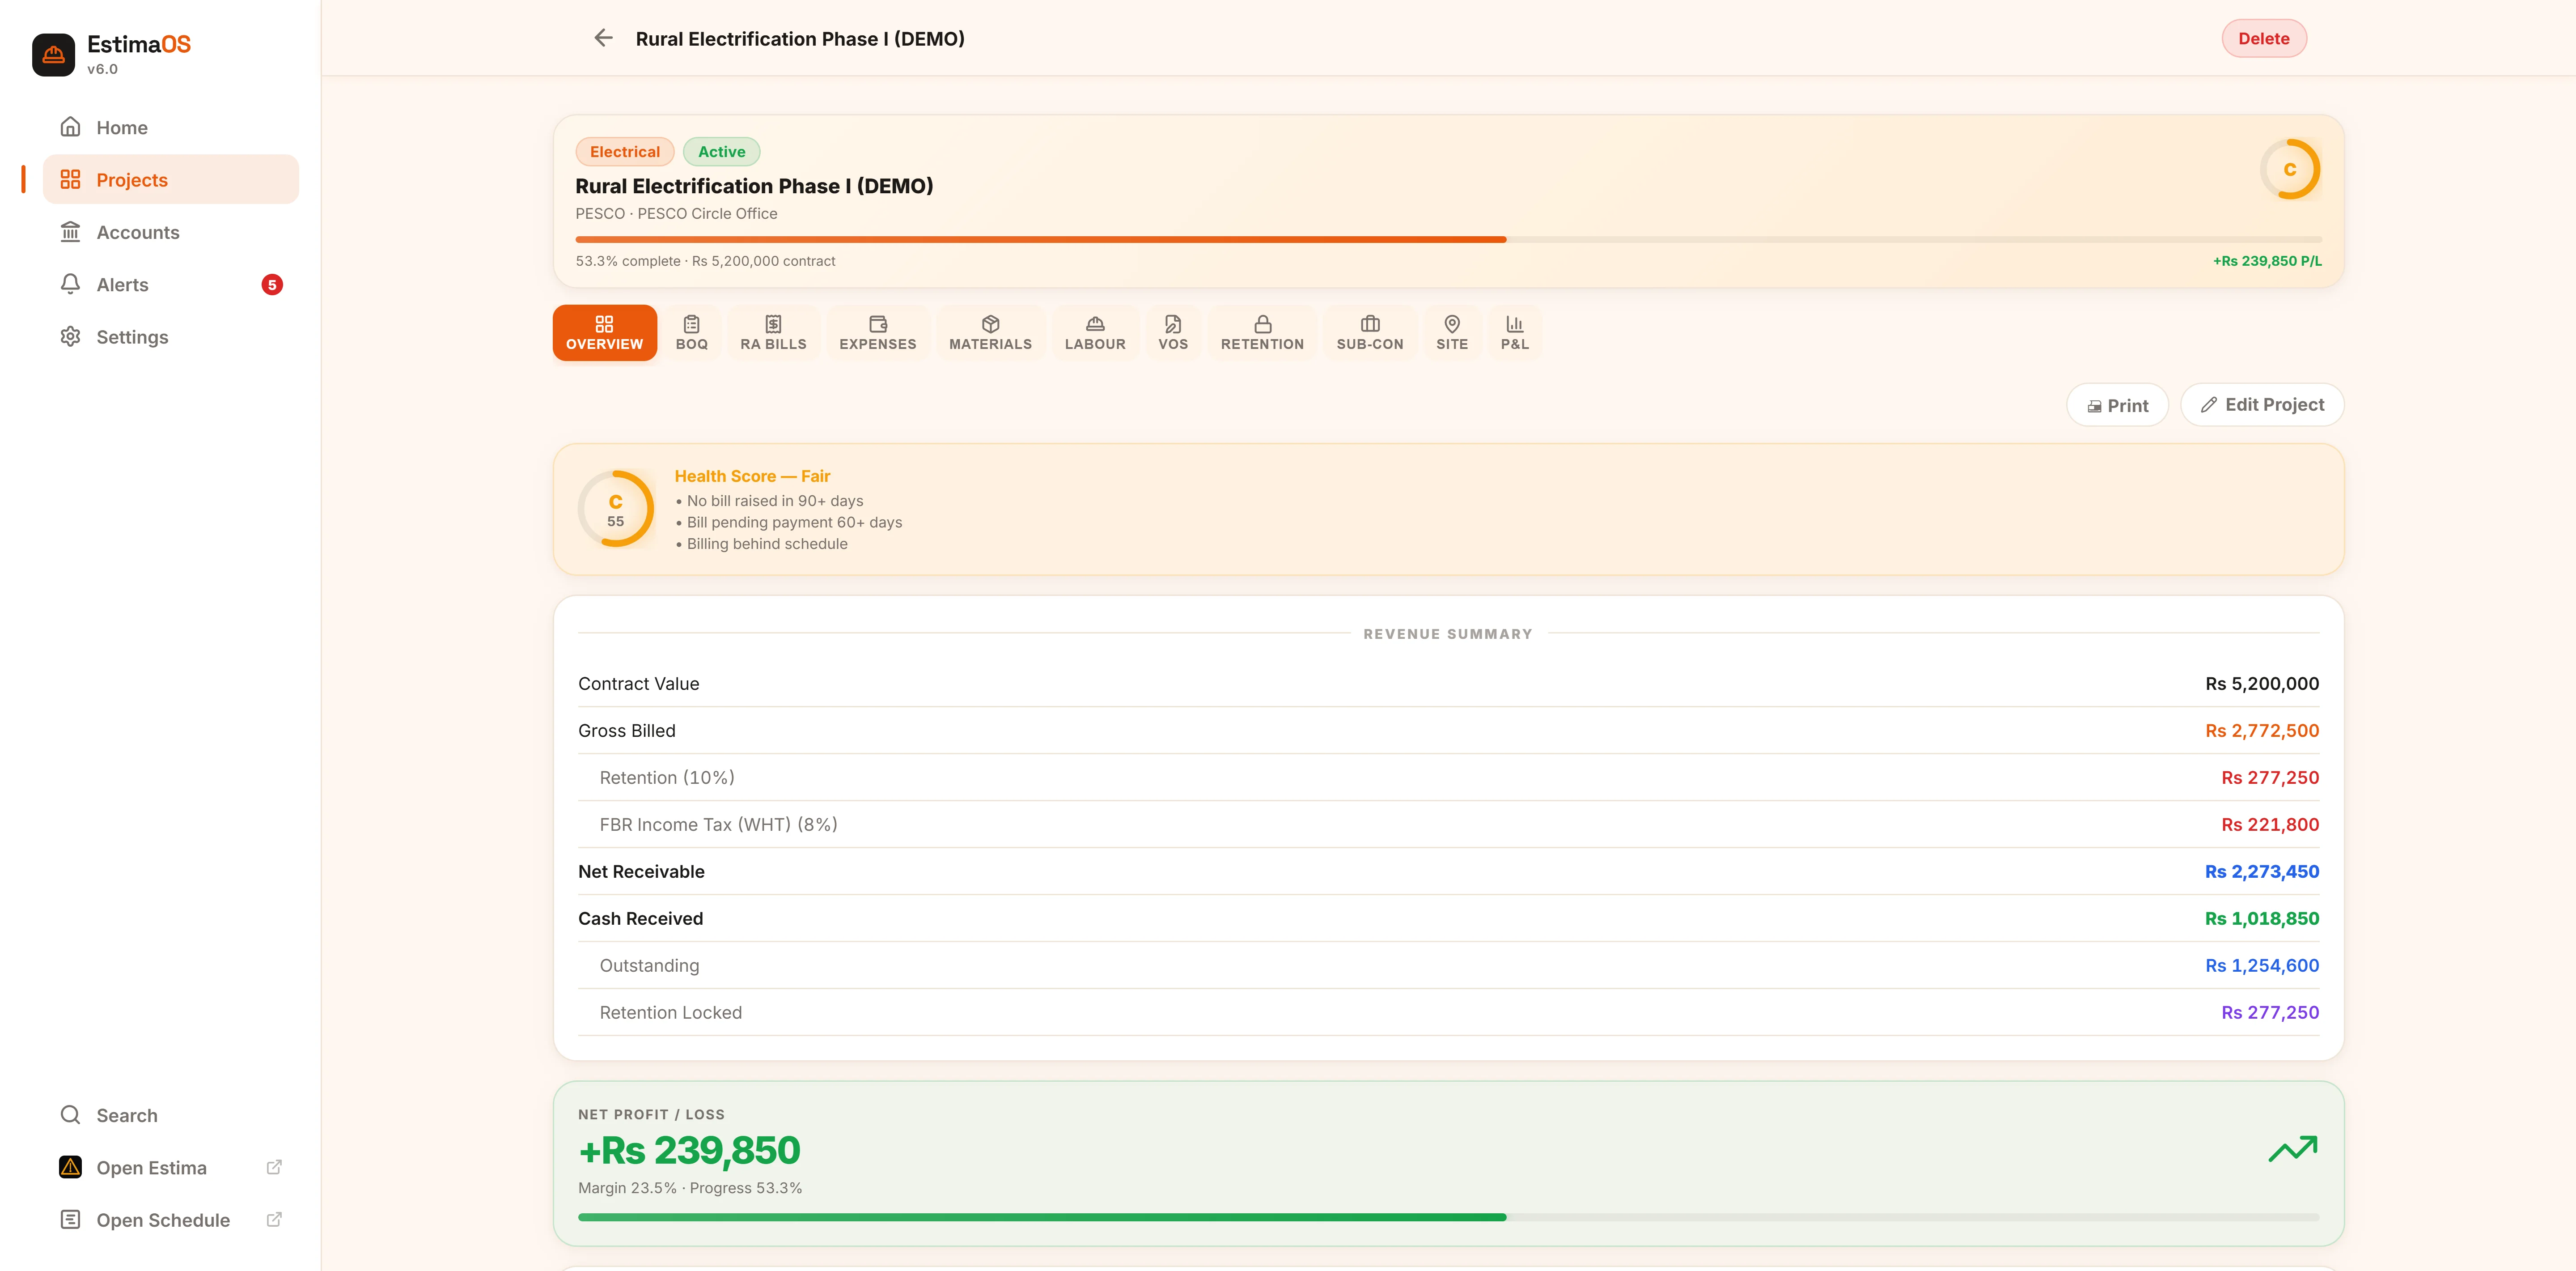
Task: Click the EstimaOS hard-hat logo icon
Action: point(53,55)
